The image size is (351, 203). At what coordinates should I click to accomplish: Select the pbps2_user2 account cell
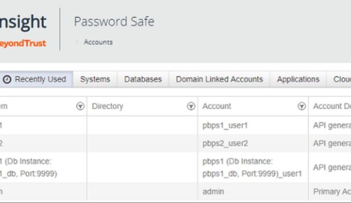click(253, 143)
